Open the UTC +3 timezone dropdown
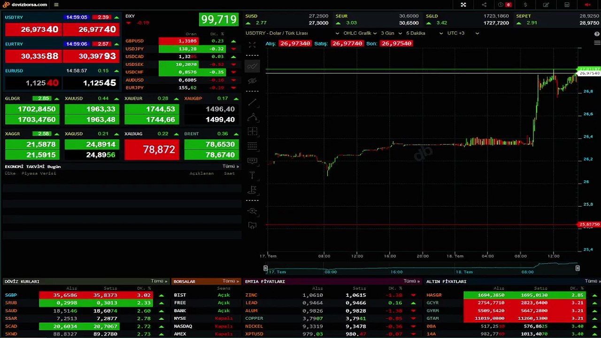 click(463, 33)
